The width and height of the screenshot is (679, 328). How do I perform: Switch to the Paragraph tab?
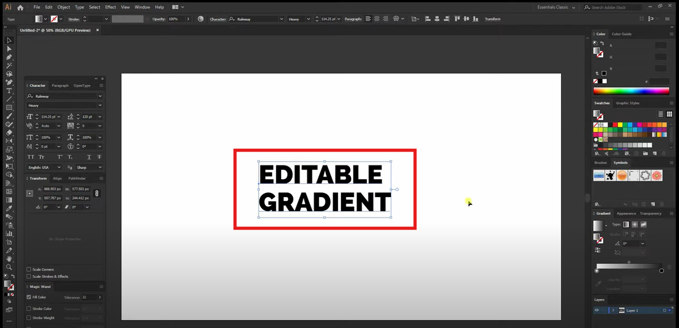point(60,85)
